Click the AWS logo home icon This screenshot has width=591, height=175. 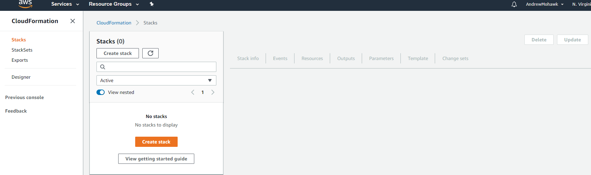25,4
